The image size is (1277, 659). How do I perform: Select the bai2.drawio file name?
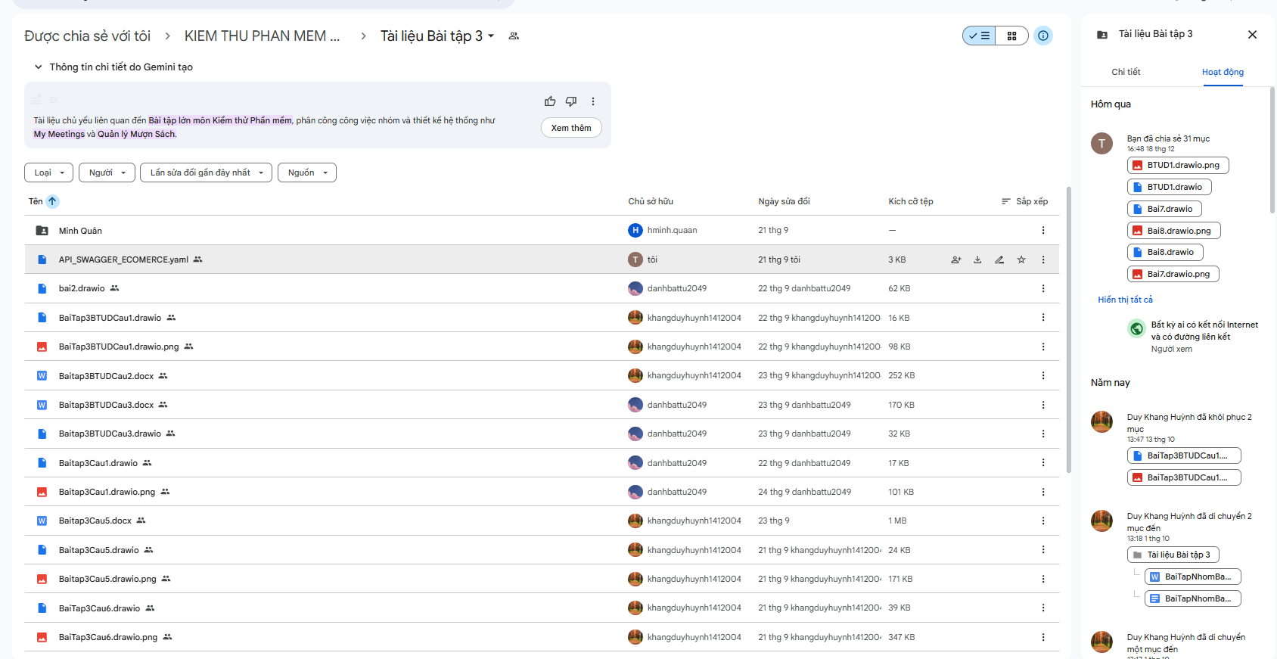[x=82, y=288]
